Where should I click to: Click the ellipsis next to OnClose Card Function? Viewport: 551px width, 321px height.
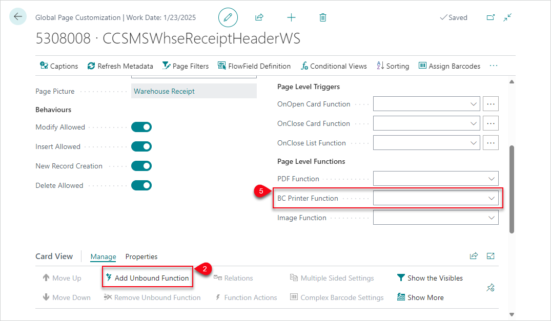point(491,123)
